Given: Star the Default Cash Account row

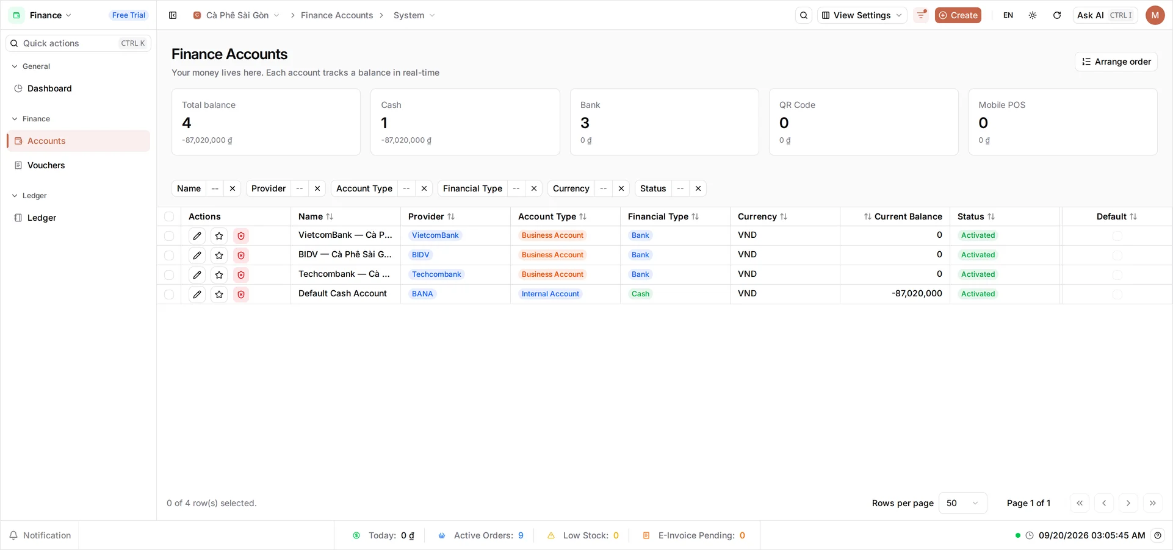Looking at the screenshot, I should (219, 295).
